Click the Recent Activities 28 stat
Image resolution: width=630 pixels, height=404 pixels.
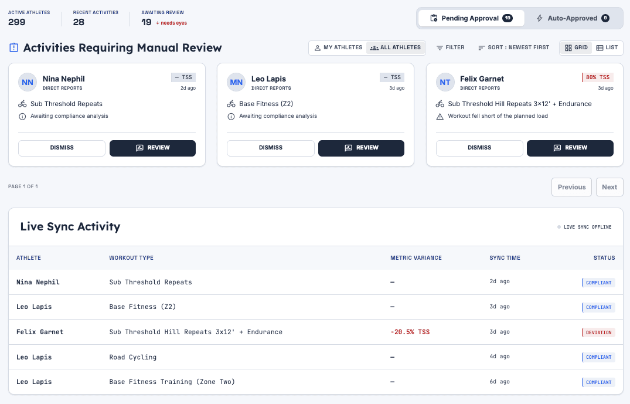tap(96, 18)
